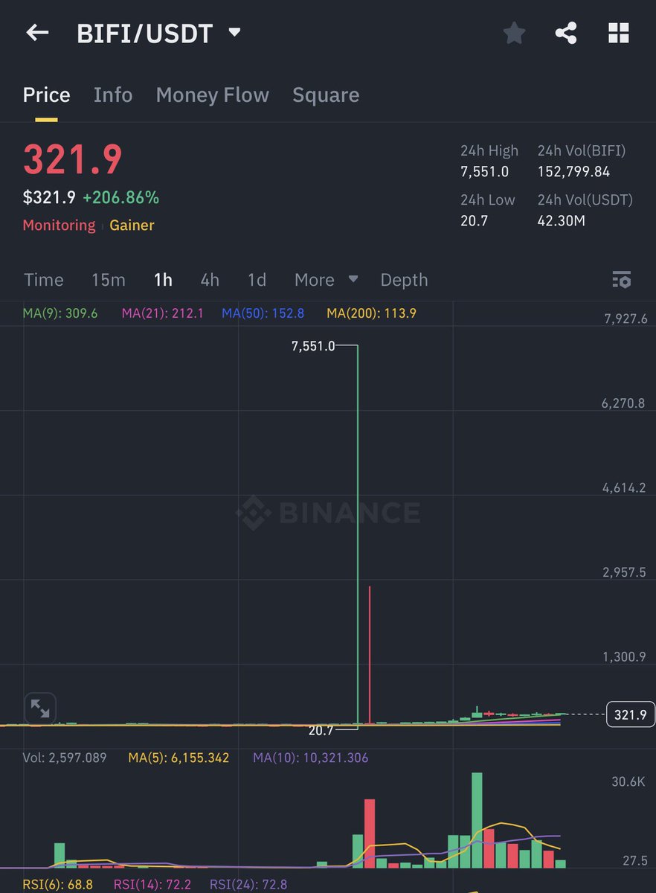Viewport: 656px width, 893px height.
Task: Open the Depth chart view
Action: [x=404, y=280]
